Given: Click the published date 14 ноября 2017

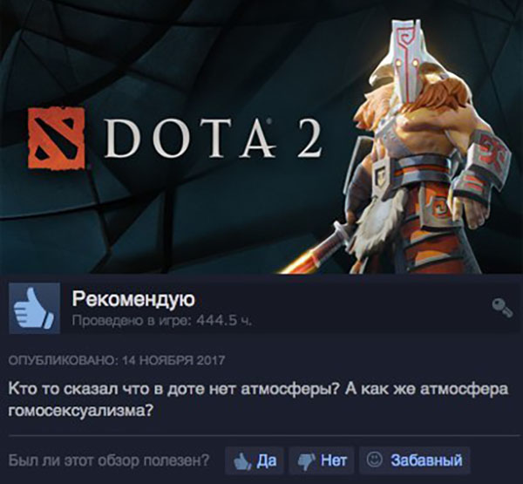Looking at the screenshot, I should [173, 361].
